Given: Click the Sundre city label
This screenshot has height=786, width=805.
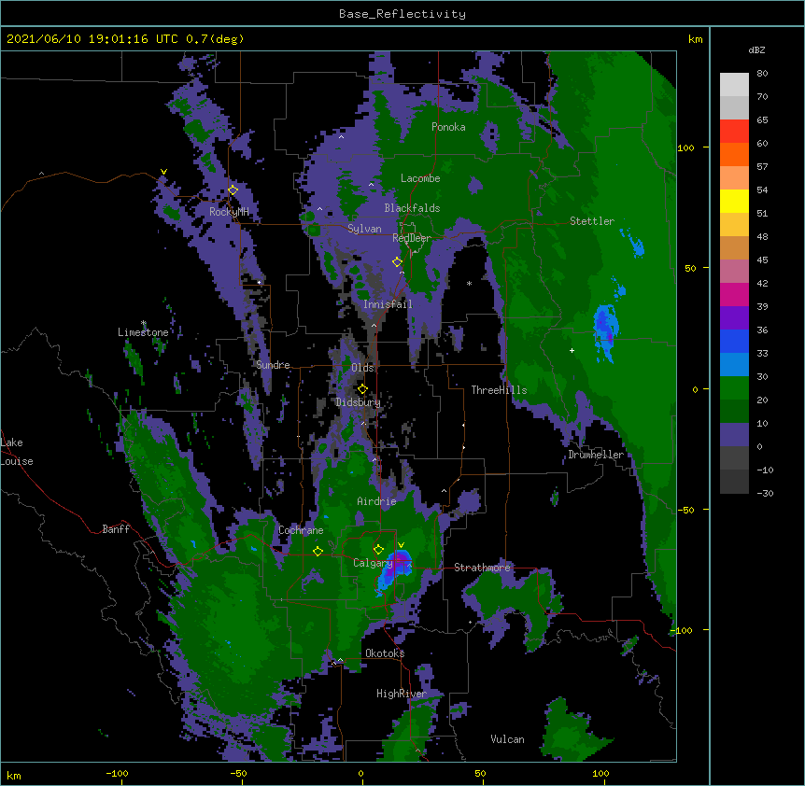Looking at the screenshot, I should coord(273,365).
